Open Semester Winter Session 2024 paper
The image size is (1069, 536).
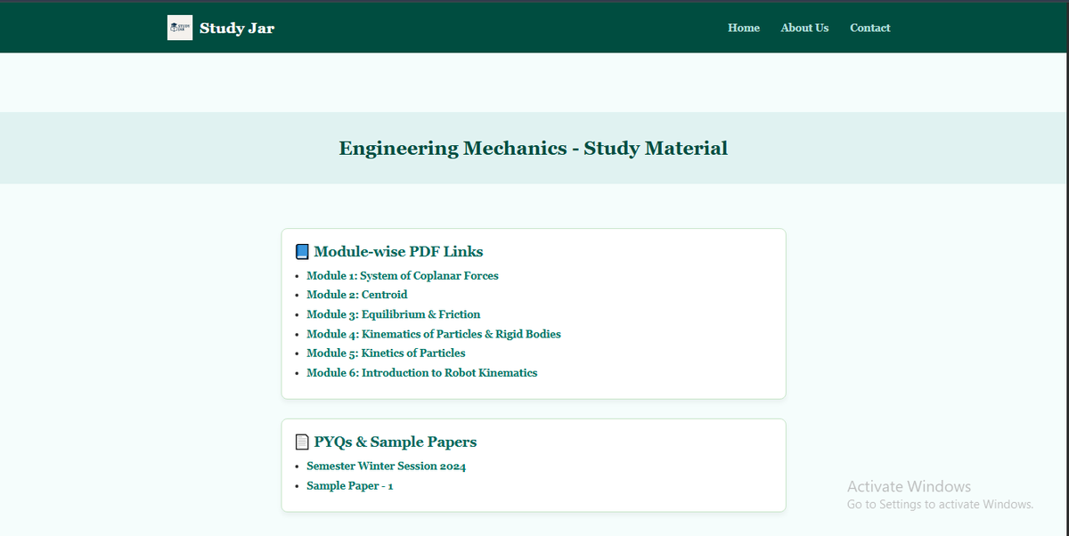pyautogui.click(x=387, y=467)
